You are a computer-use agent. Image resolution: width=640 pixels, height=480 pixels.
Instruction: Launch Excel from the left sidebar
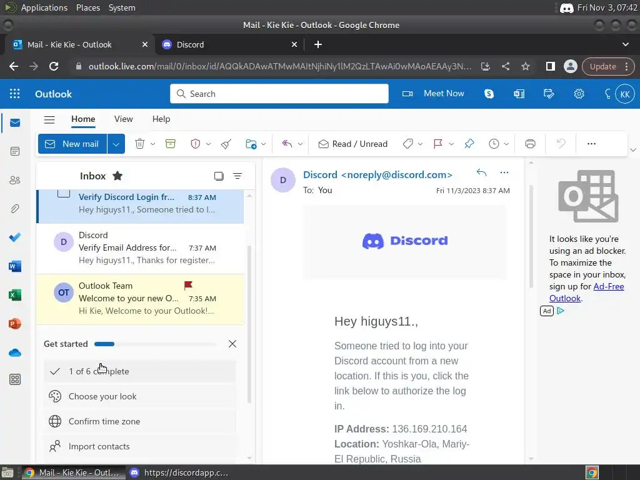(15, 295)
